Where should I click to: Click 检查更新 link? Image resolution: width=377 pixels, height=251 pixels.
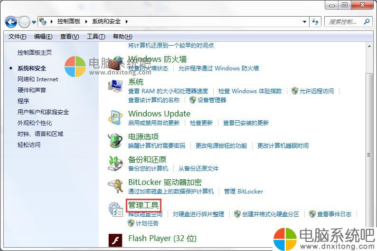[x=201, y=123]
